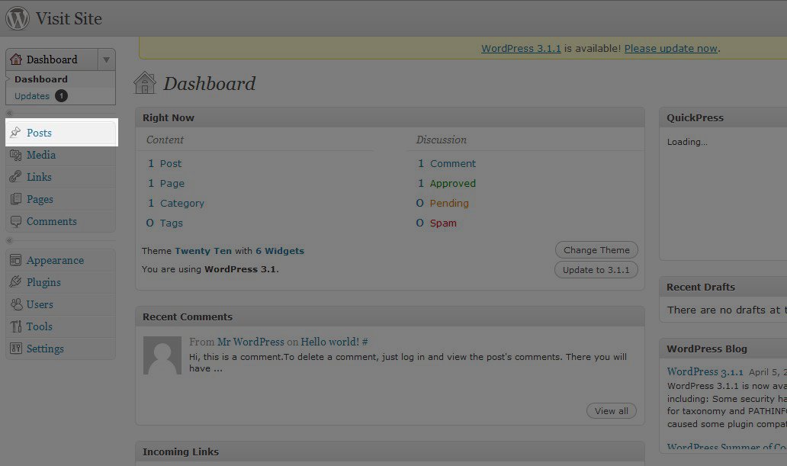Click the Posts pushpin icon
787x466 pixels.
[x=15, y=133]
